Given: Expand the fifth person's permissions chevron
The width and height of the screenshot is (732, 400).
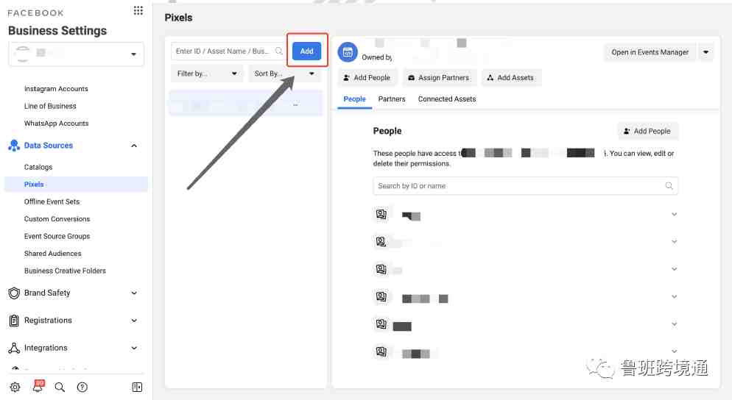Looking at the screenshot, I should point(674,324).
